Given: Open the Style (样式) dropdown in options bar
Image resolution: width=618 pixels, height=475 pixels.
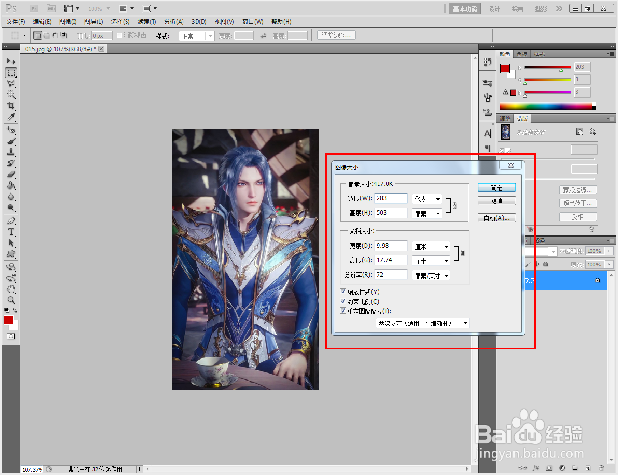Looking at the screenshot, I should [x=197, y=36].
